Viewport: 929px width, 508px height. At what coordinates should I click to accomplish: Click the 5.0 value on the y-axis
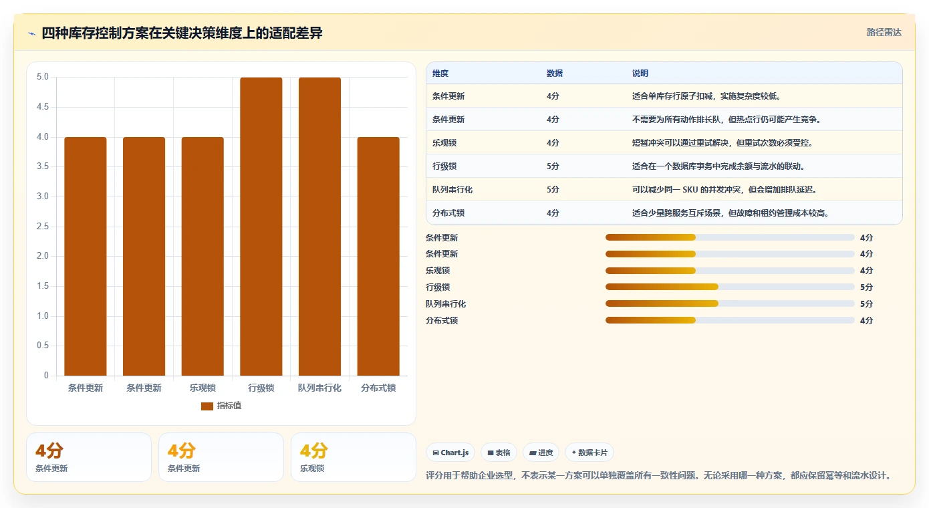(43, 77)
